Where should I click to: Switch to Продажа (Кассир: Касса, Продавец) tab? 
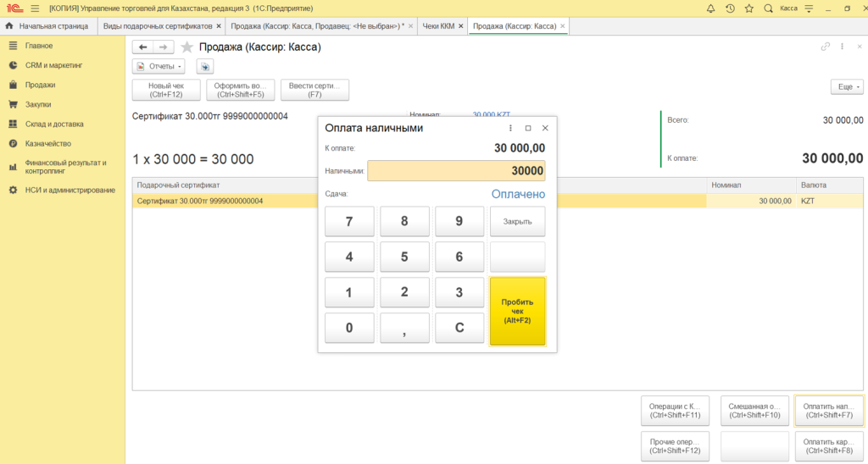point(317,26)
